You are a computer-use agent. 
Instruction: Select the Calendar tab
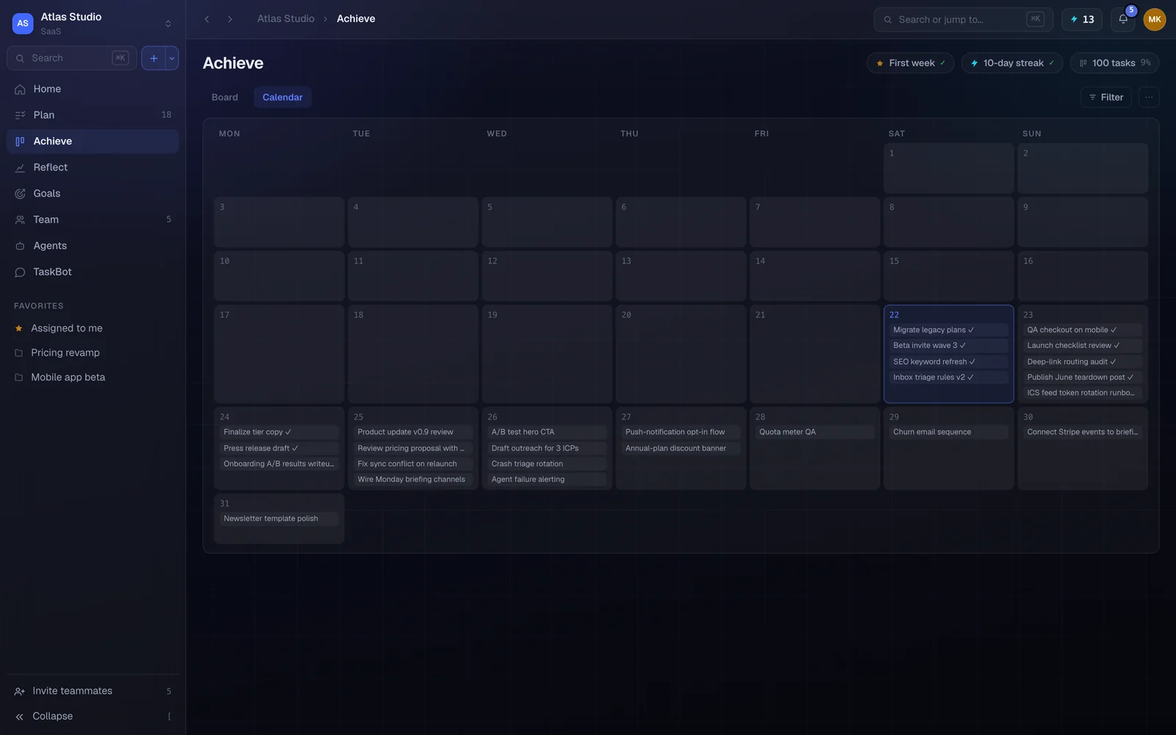[x=283, y=97]
